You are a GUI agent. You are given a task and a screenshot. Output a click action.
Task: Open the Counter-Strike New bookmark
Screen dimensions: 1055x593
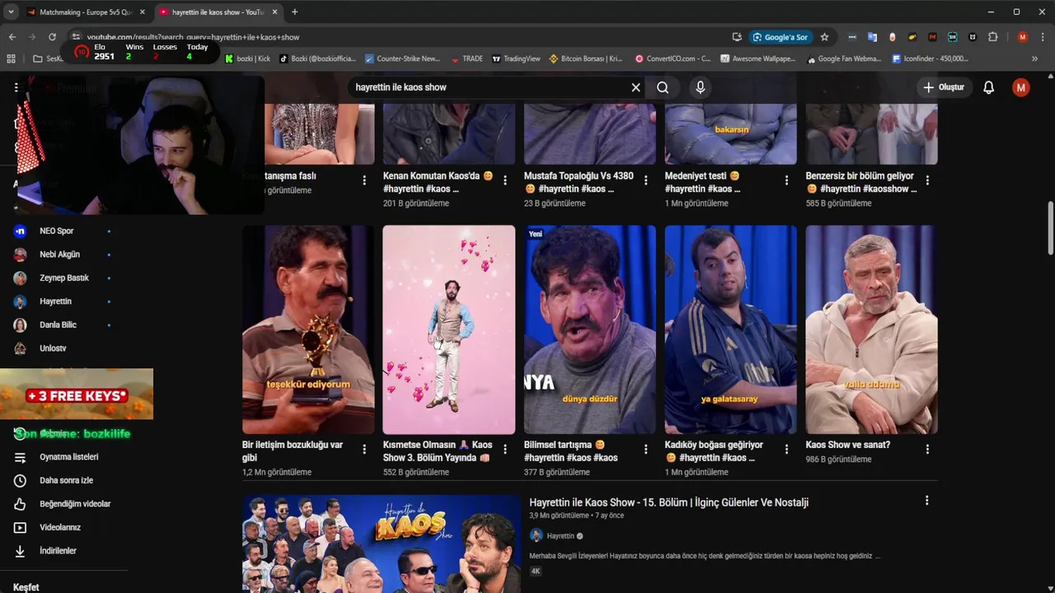(x=401, y=58)
